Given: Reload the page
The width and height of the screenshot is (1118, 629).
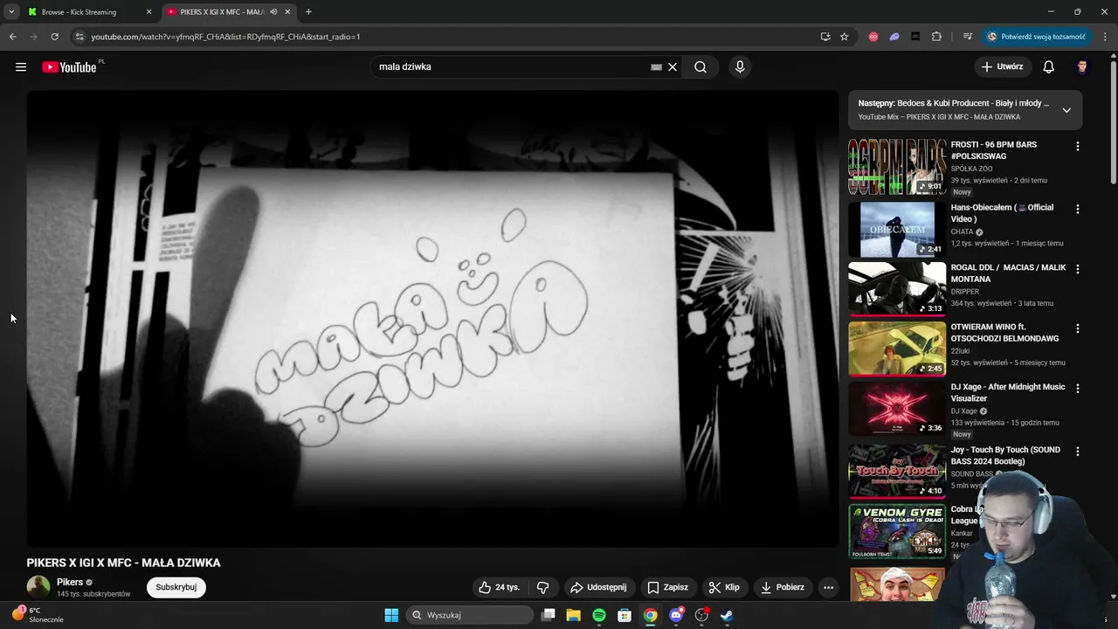Looking at the screenshot, I should (54, 37).
